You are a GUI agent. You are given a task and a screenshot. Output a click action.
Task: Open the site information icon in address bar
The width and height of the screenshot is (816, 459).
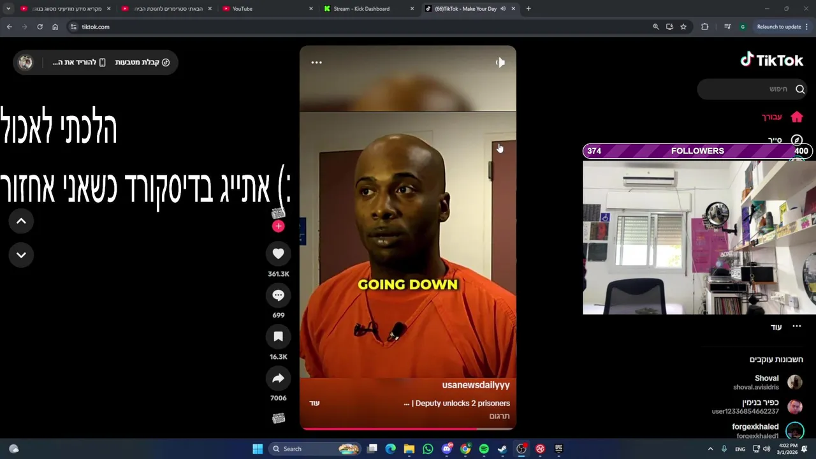tap(73, 27)
